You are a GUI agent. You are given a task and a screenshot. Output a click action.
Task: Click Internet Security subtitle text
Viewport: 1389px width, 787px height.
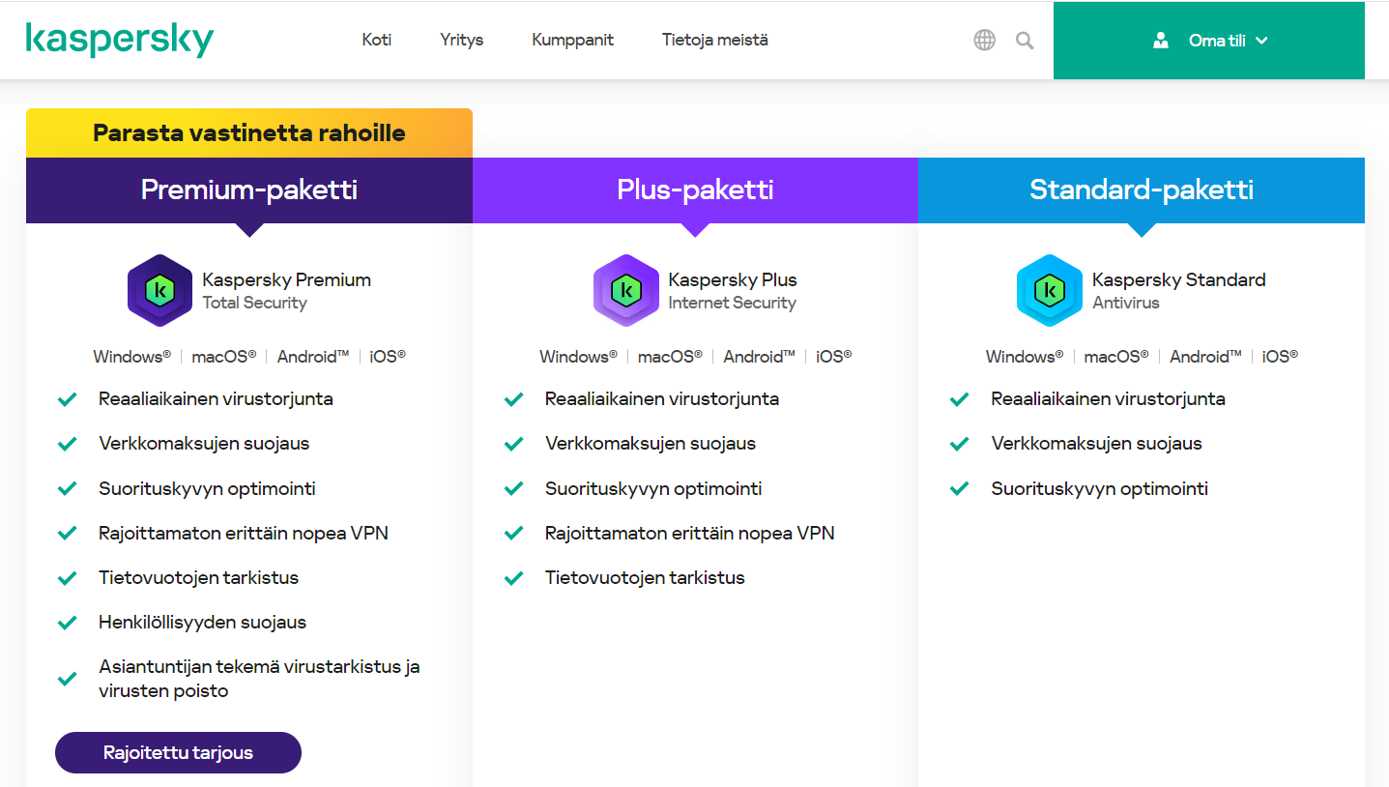pyautogui.click(x=732, y=303)
